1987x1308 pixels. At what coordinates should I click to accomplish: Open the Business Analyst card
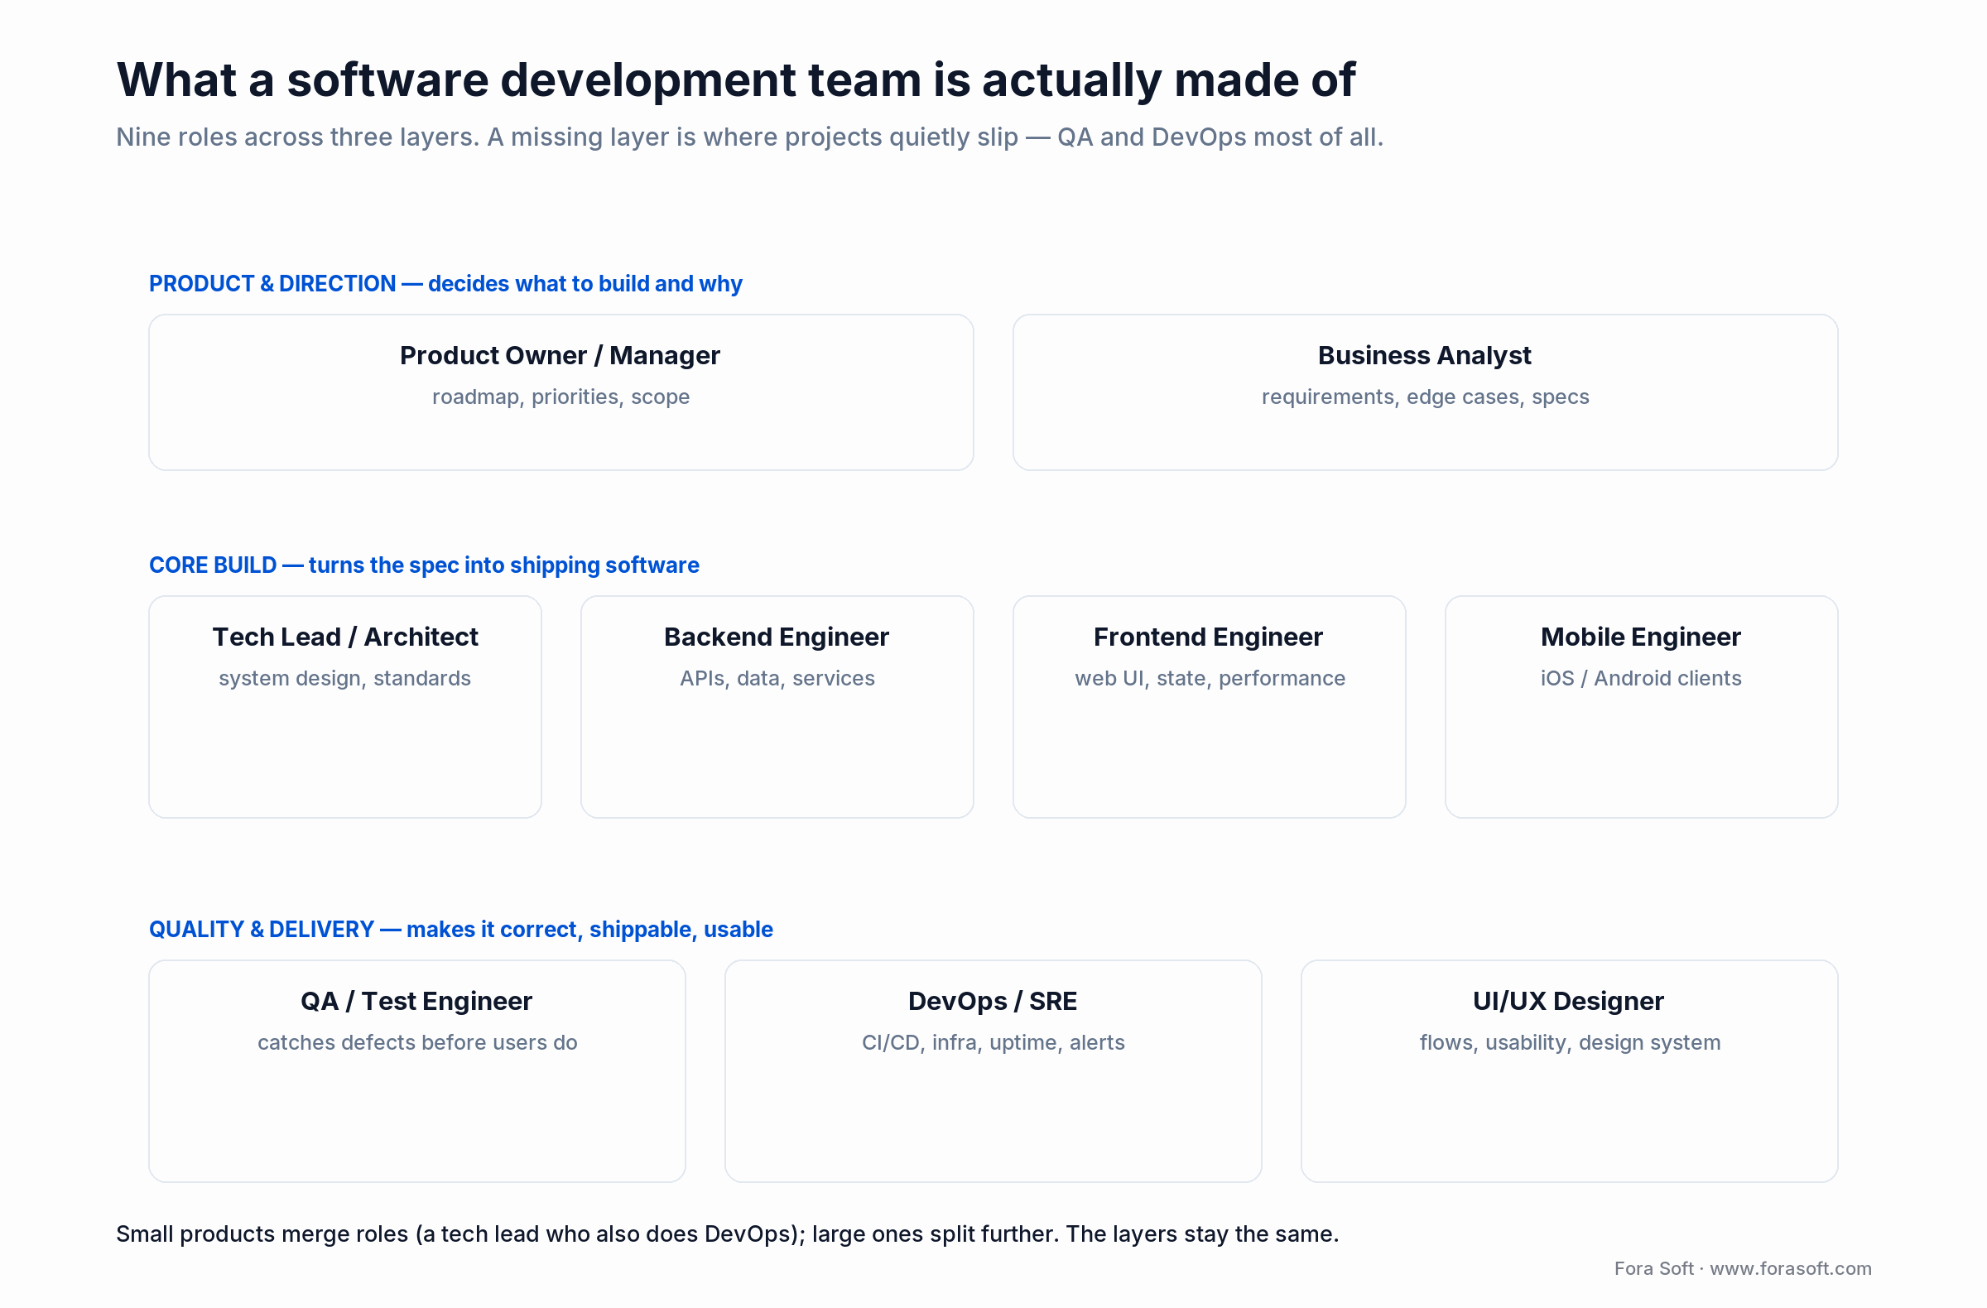coord(1425,392)
